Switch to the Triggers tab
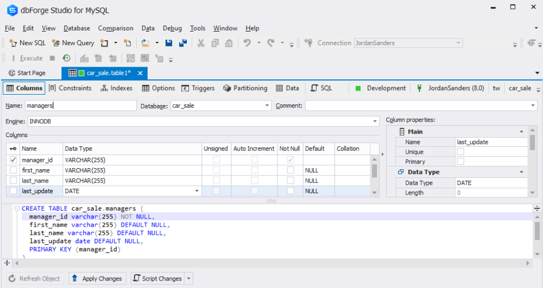This screenshot has width=543, height=288. coord(198,88)
